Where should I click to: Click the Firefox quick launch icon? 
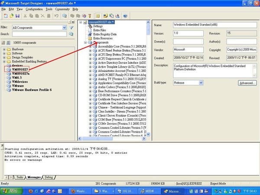[x=31, y=191]
